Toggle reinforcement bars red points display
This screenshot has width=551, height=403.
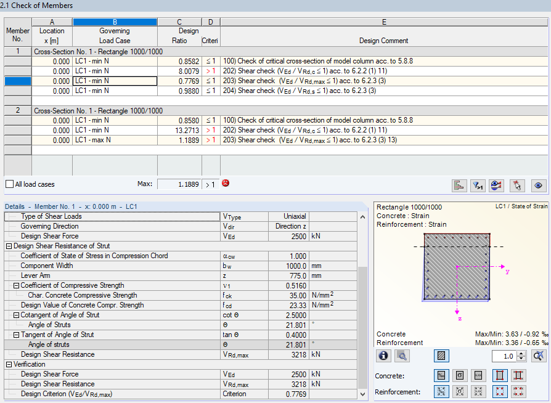coord(500,391)
